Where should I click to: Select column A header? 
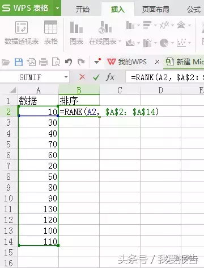click(39, 90)
